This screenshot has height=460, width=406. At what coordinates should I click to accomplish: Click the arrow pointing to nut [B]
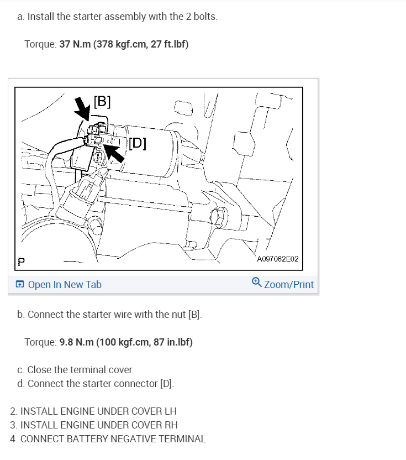point(82,109)
